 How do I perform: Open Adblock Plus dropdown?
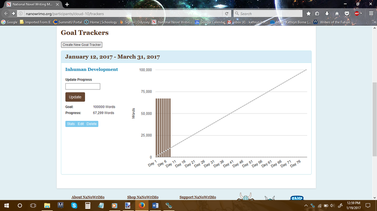click(361, 13)
